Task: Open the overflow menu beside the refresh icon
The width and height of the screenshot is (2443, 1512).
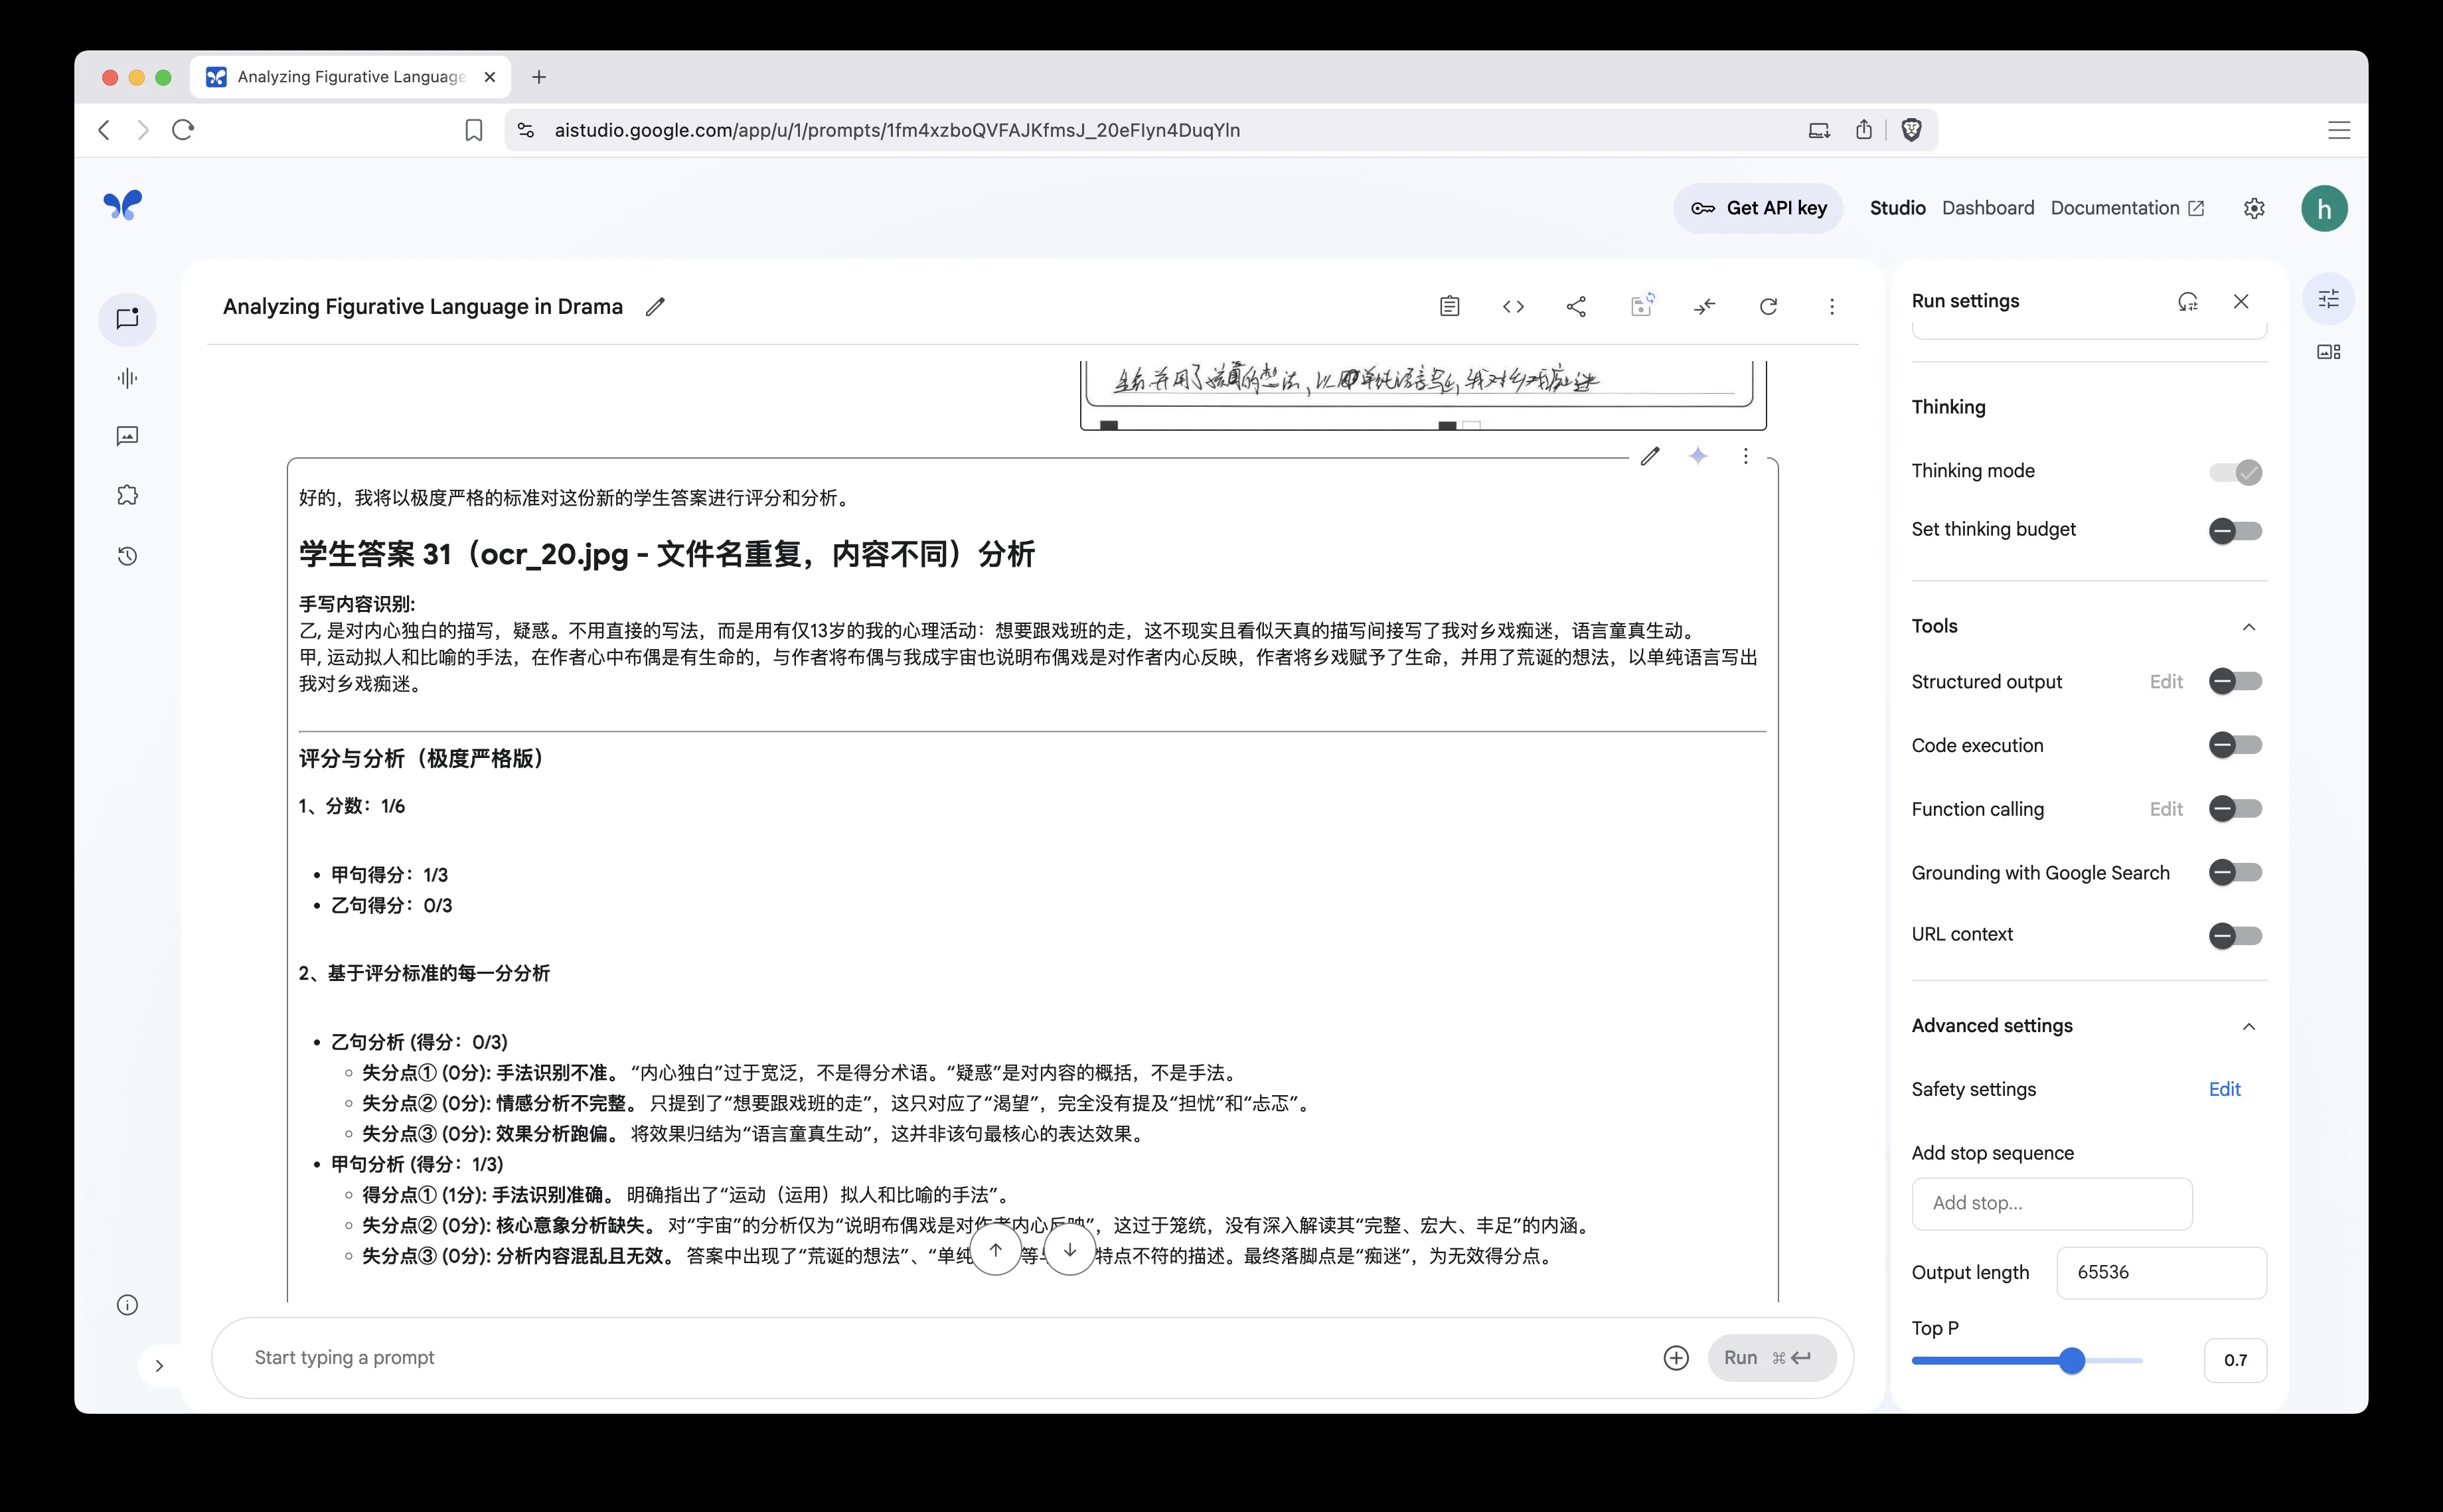Action: tap(1832, 306)
